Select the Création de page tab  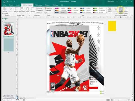pos(27,5)
